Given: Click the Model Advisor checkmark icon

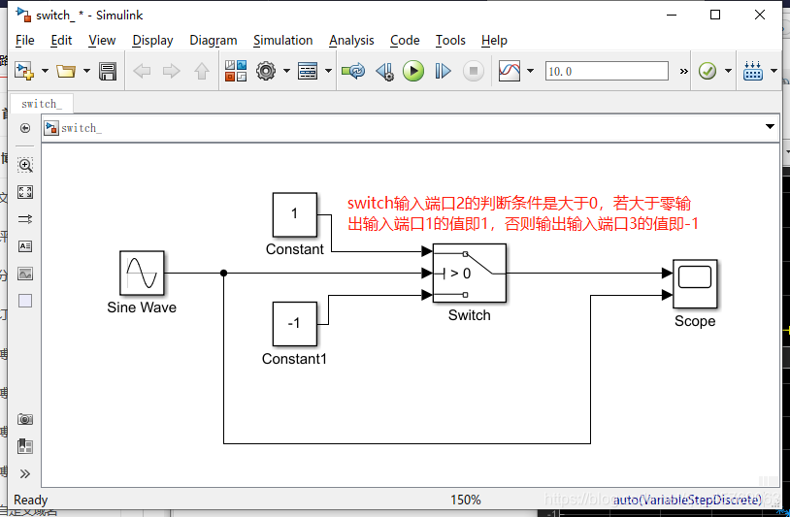Looking at the screenshot, I should (x=708, y=71).
